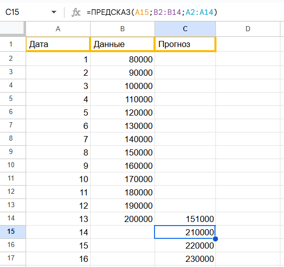
Task: Select column D header
Action: coord(248,29)
